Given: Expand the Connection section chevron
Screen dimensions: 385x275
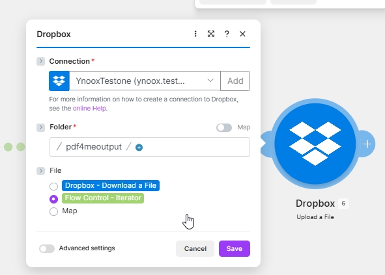Looking at the screenshot, I should click(41, 61).
